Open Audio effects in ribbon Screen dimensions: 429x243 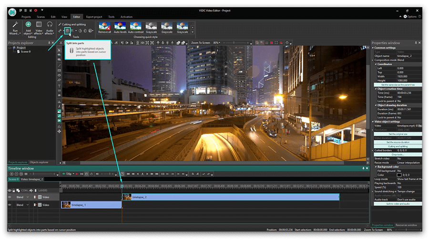pos(50,28)
